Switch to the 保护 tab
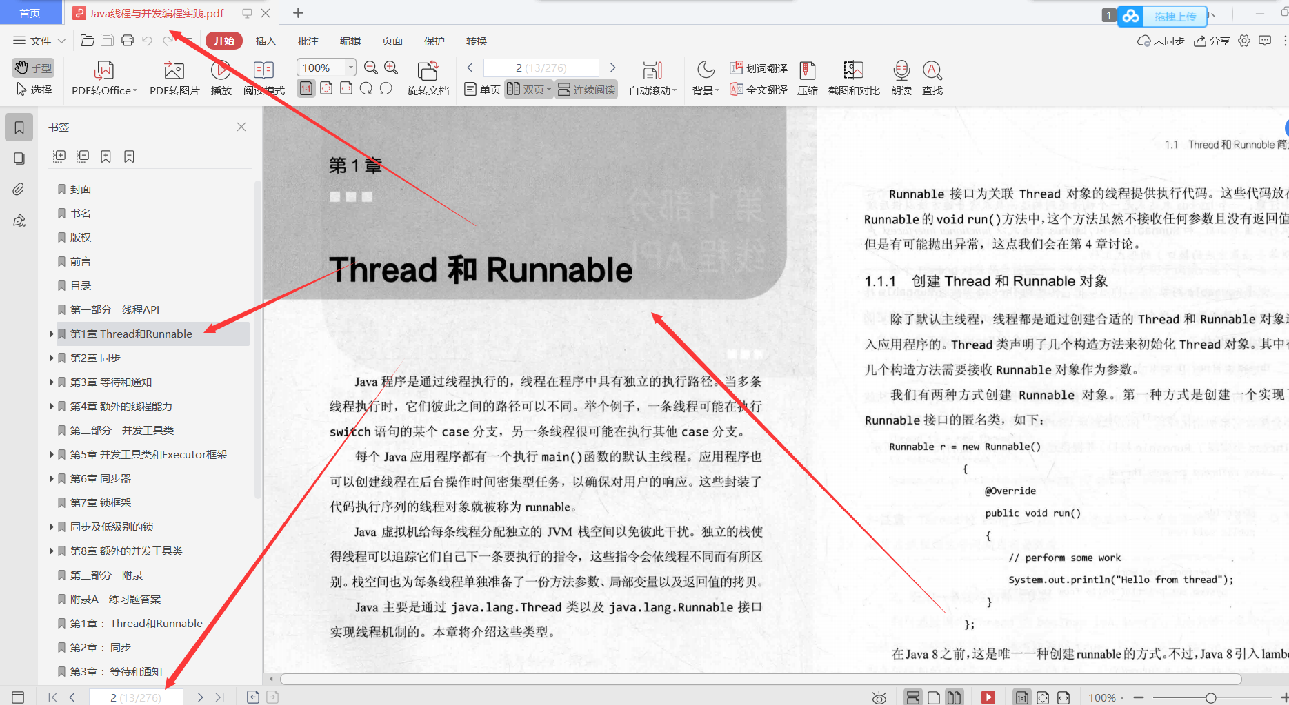Screen dimensions: 1289x705 click(x=434, y=41)
